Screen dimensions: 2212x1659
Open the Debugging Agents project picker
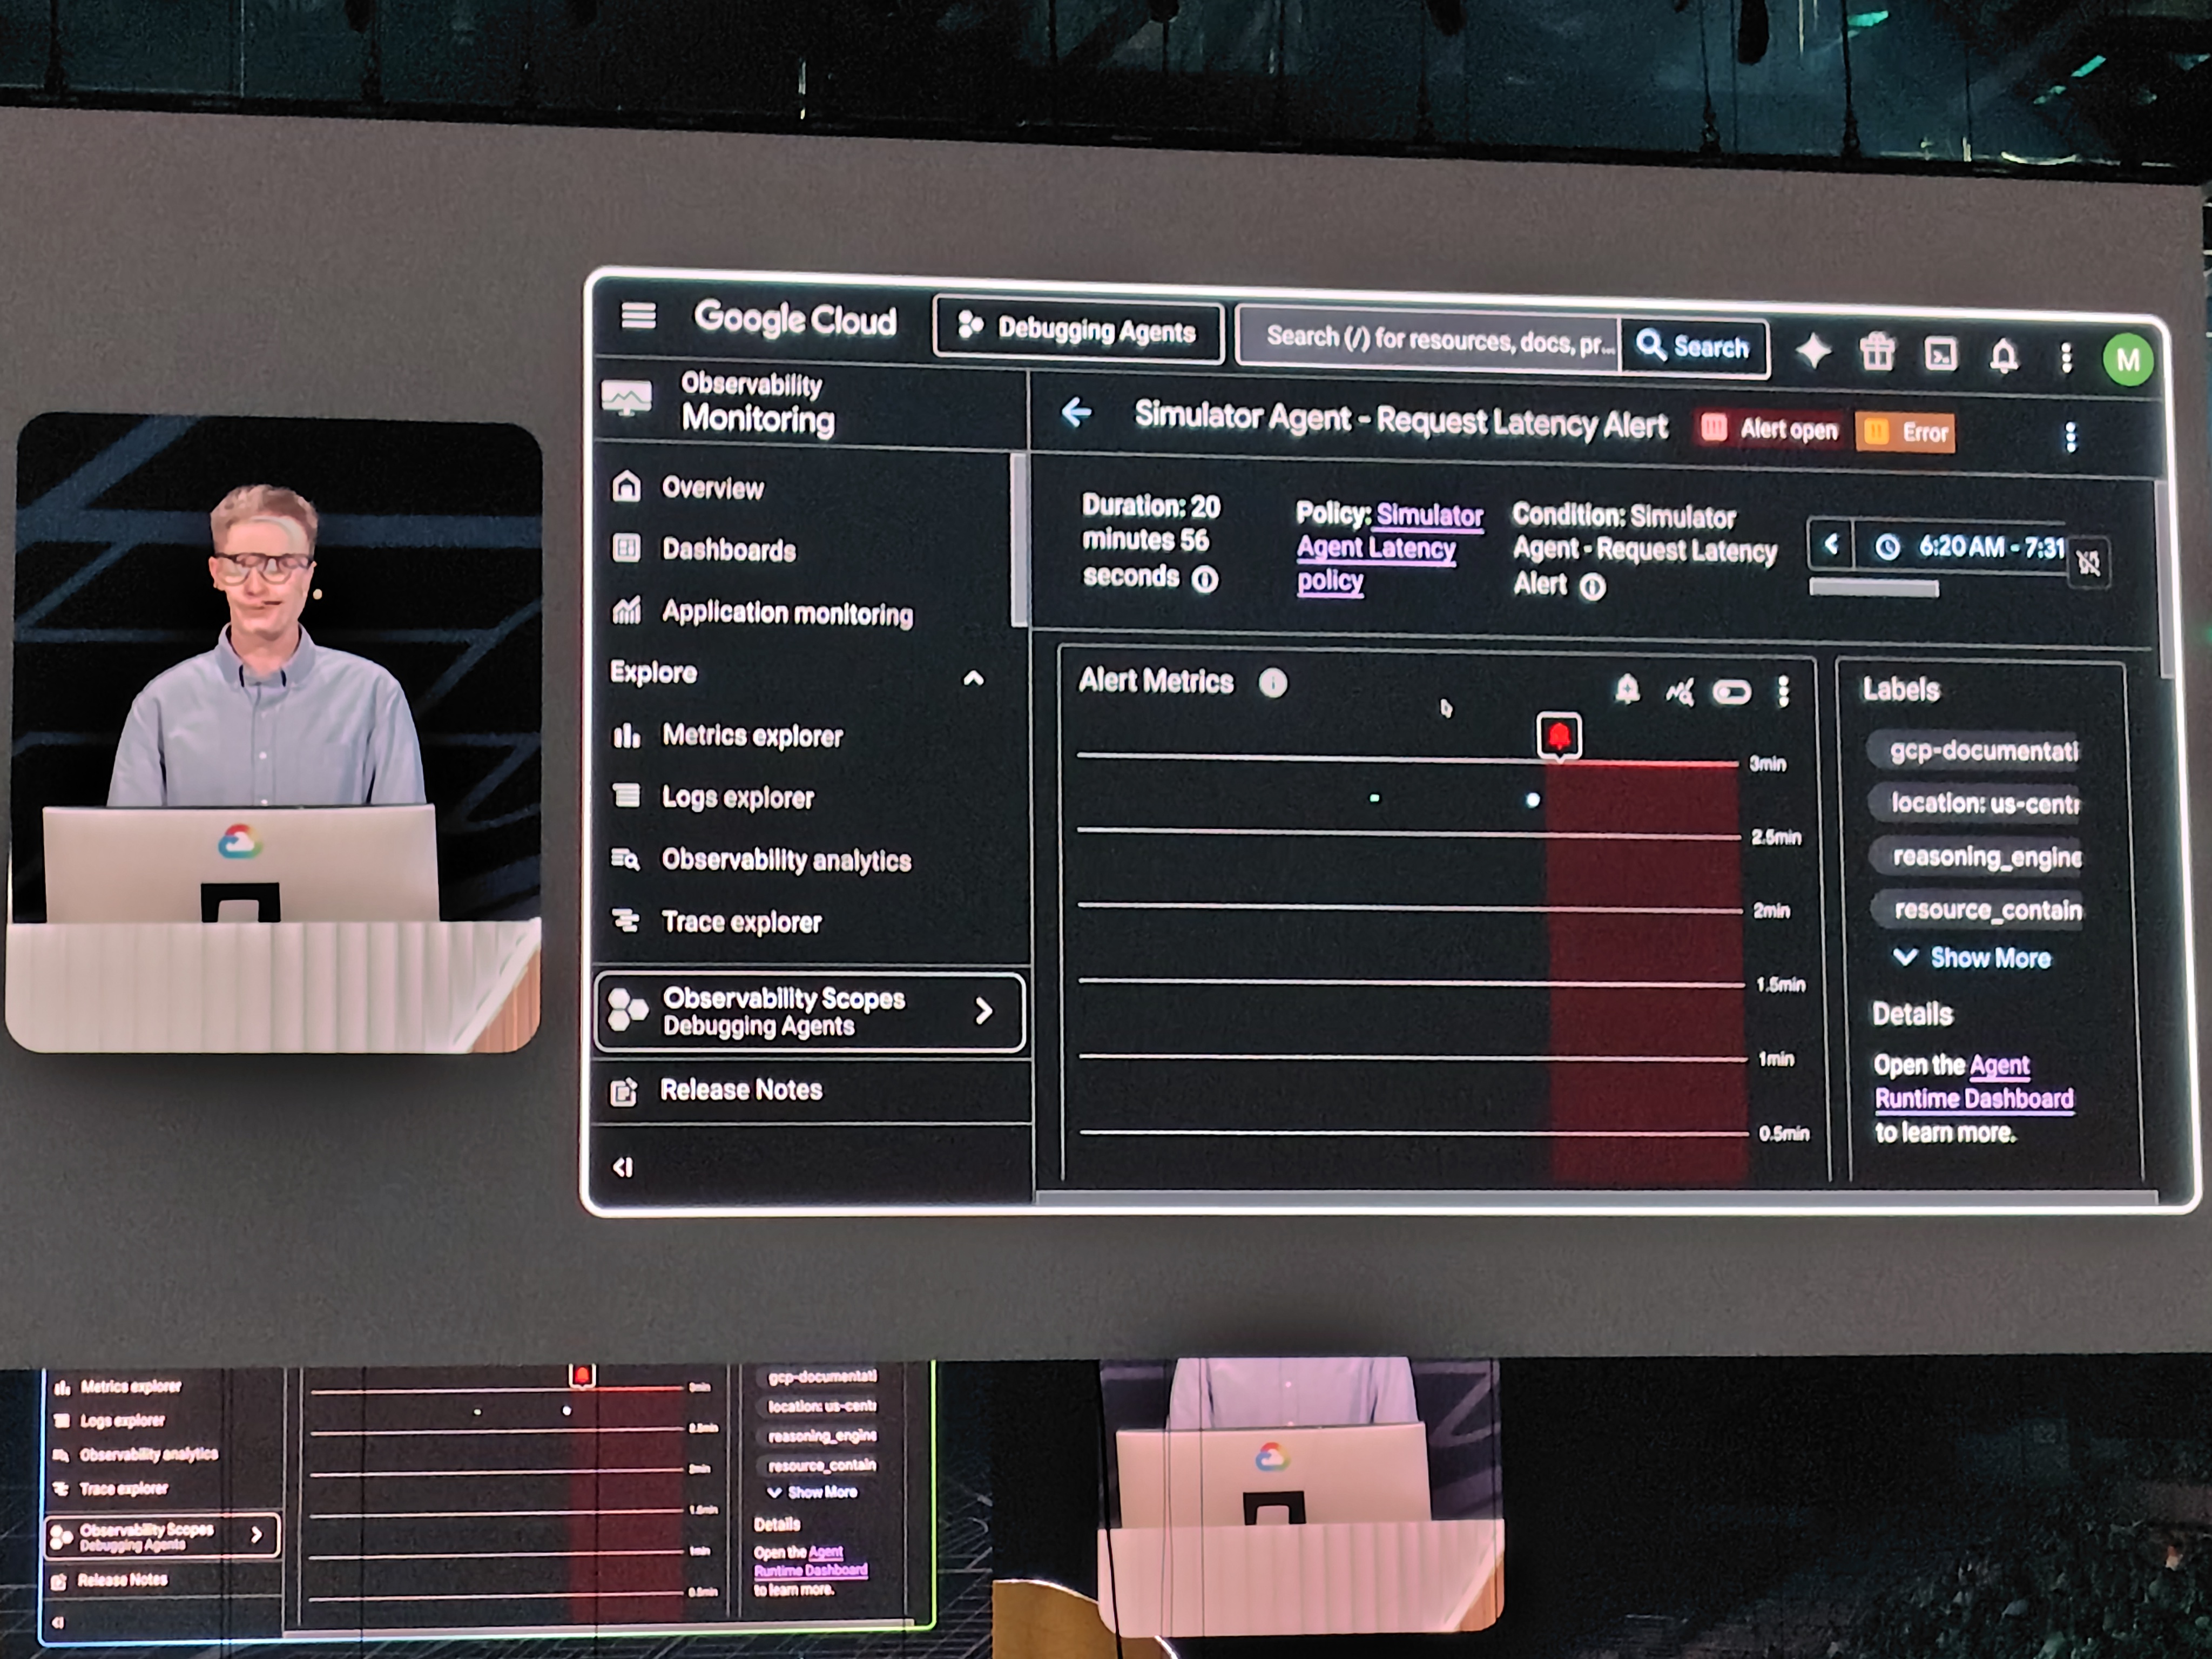tap(1077, 329)
